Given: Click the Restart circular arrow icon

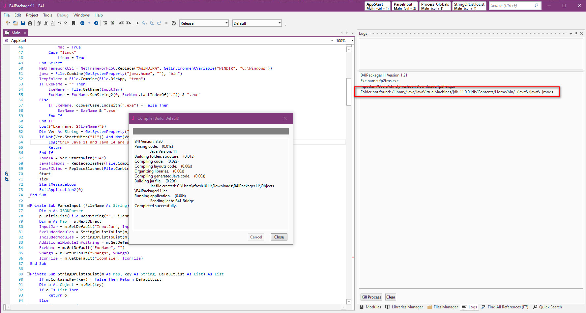Looking at the screenshot, I should 174,23.
